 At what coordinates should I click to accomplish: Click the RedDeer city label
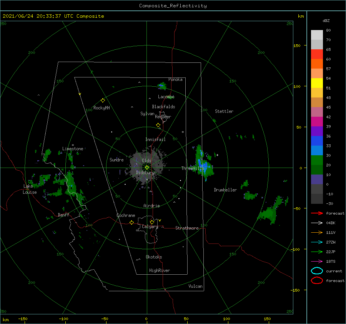click(163, 117)
